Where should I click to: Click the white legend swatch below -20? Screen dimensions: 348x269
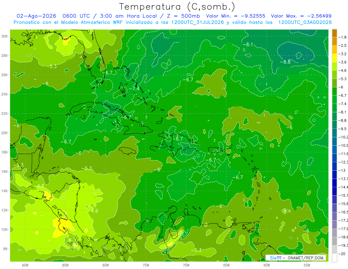click(x=335, y=258)
